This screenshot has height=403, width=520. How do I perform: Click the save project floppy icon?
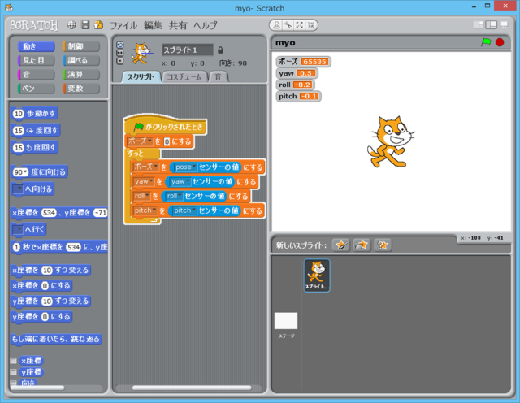[x=85, y=25]
